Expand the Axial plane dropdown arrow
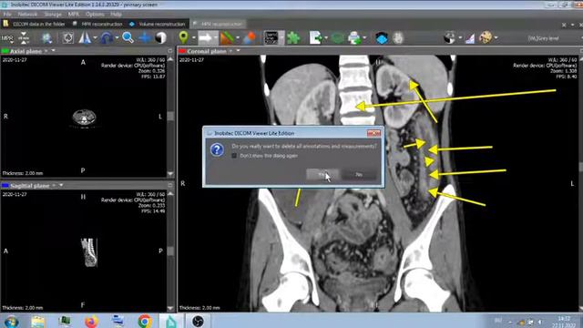The height and width of the screenshot is (328, 583). point(53,51)
